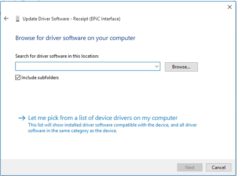This screenshot has width=237, height=176.
Task: Toggle the Include subfolders checkbox
Action: tap(18, 77)
